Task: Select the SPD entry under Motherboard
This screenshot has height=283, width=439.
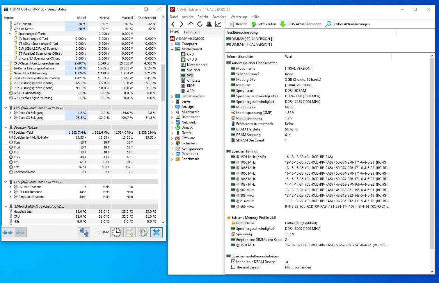Action: 190,75
